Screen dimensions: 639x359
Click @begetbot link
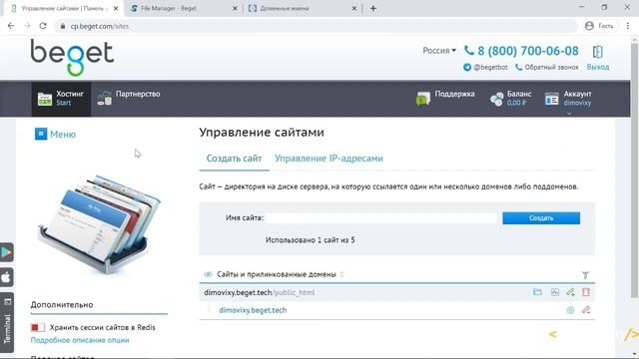coord(490,67)
